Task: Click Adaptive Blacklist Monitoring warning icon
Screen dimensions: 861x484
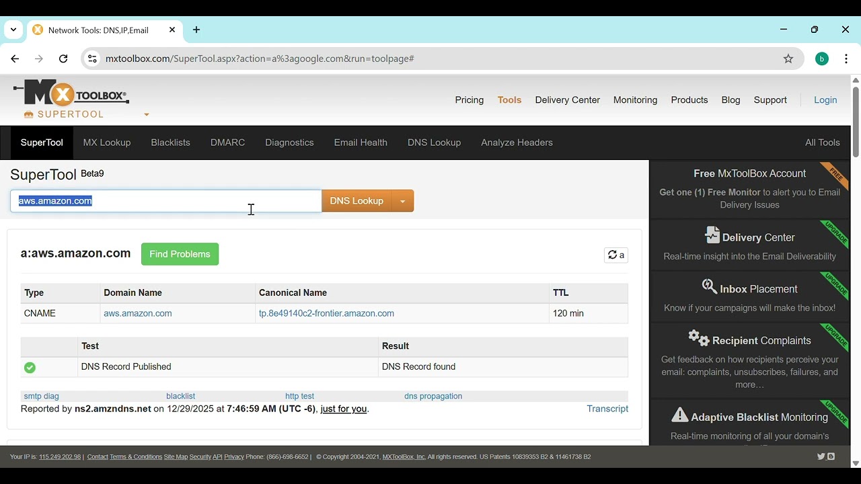Action: 680,415
